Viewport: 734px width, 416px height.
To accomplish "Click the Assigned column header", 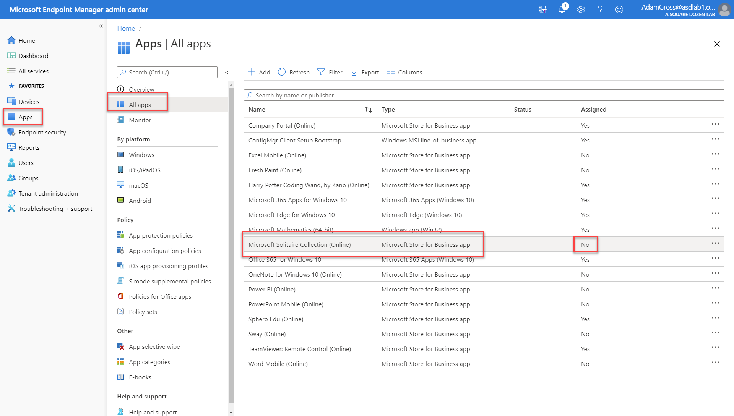I will point(594,110).
